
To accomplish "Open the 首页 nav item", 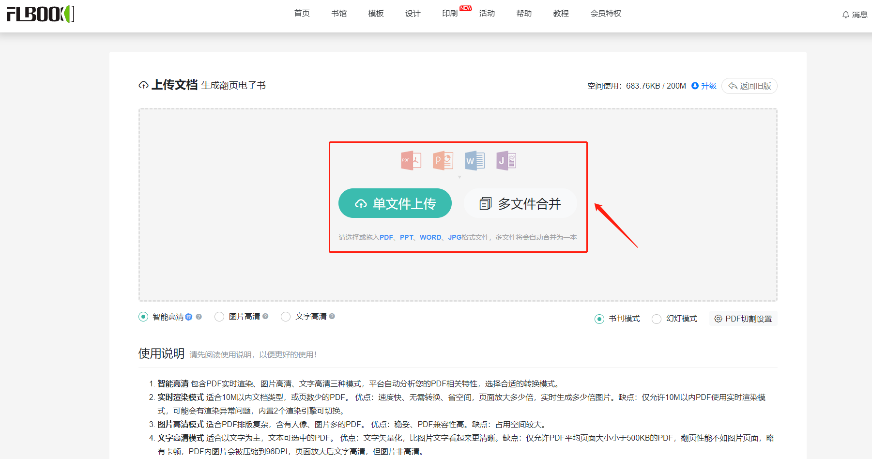I will [302, 14].
